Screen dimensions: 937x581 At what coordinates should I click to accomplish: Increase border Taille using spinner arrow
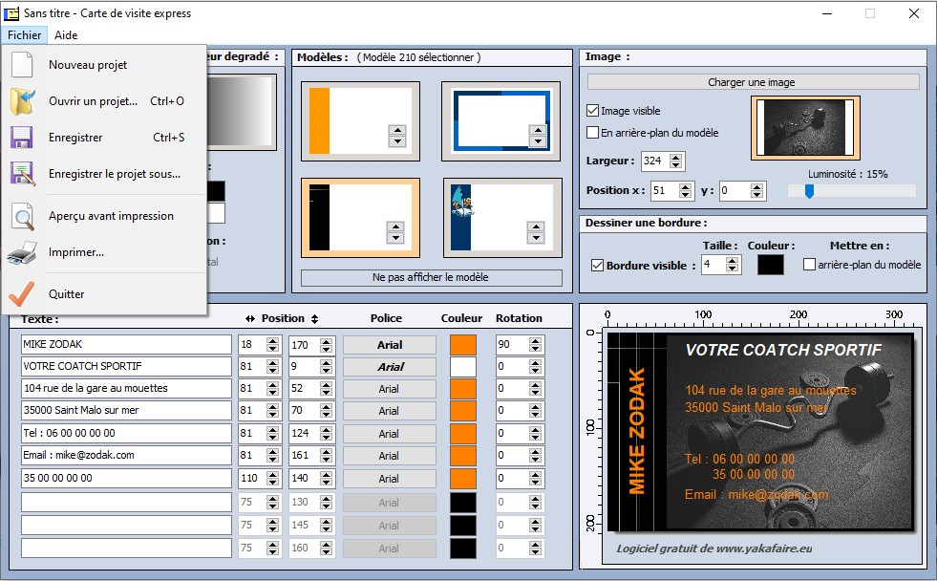(733, 260)
